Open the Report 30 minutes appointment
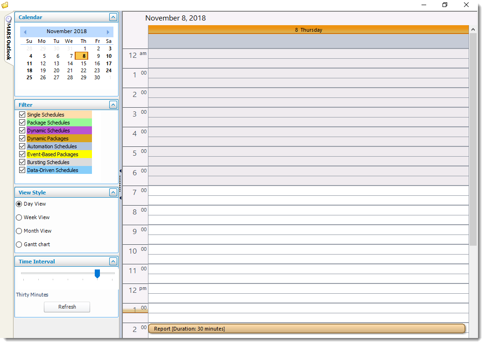The height and width of the screenshot is (345, 485). click(307, 329)
